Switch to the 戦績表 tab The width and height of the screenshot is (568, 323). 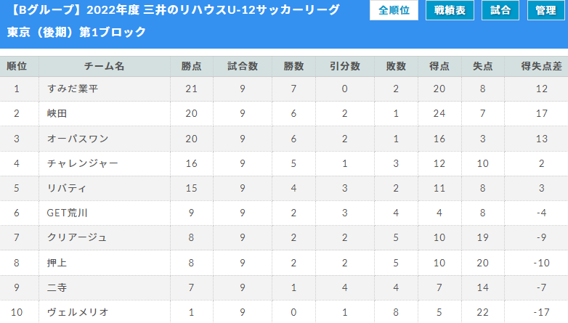coord(450,10)
